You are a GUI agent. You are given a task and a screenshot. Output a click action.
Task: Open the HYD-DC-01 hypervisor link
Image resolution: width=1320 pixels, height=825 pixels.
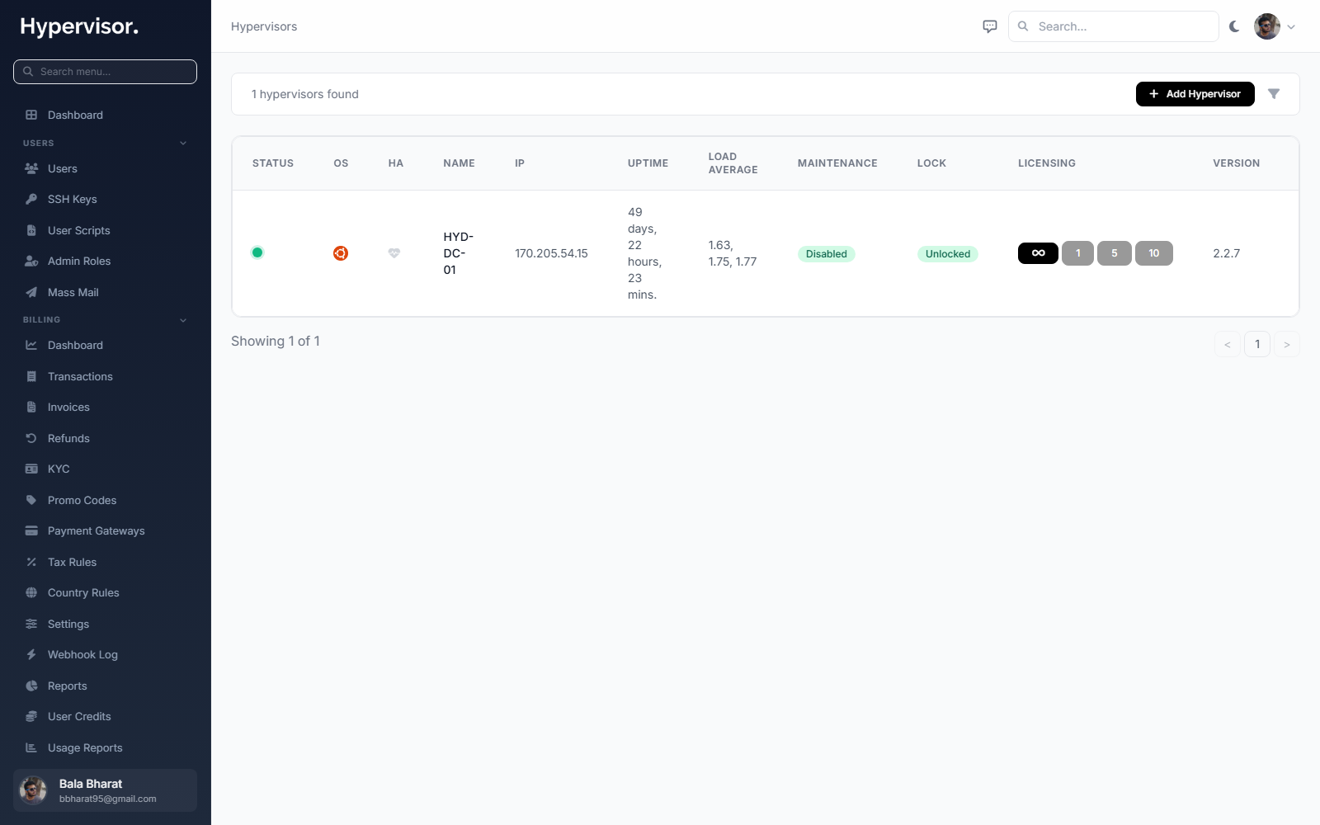[x=458, y=253]
